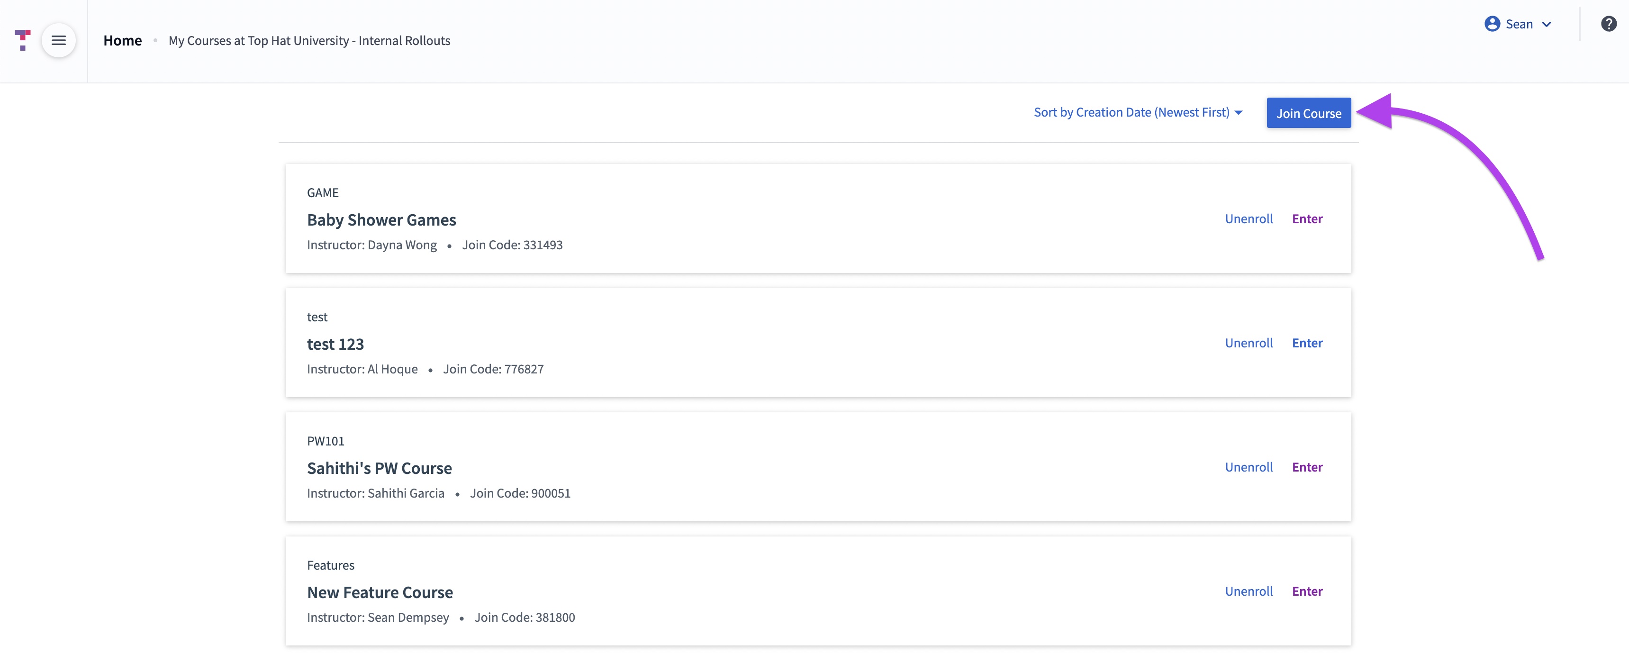Unenroll from test 123 course
Image resolution: width=1629 pixels, height=654 pixels.
[1249, 343]
